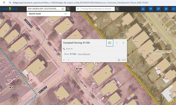
Task: Clear the 254 LINDEN AVE search text
Action: tap(63, 9)
